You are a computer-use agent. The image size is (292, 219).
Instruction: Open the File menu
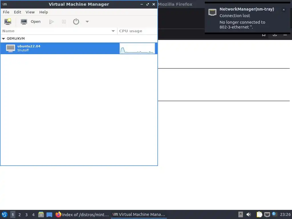point(6,12)
